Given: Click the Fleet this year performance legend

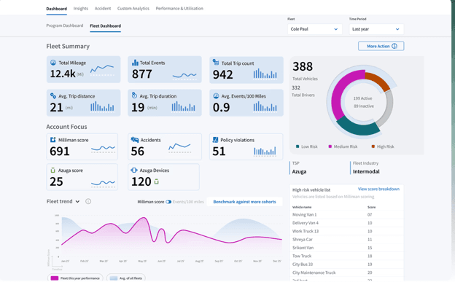Looking at the screenshot, I should click(75, 278).
